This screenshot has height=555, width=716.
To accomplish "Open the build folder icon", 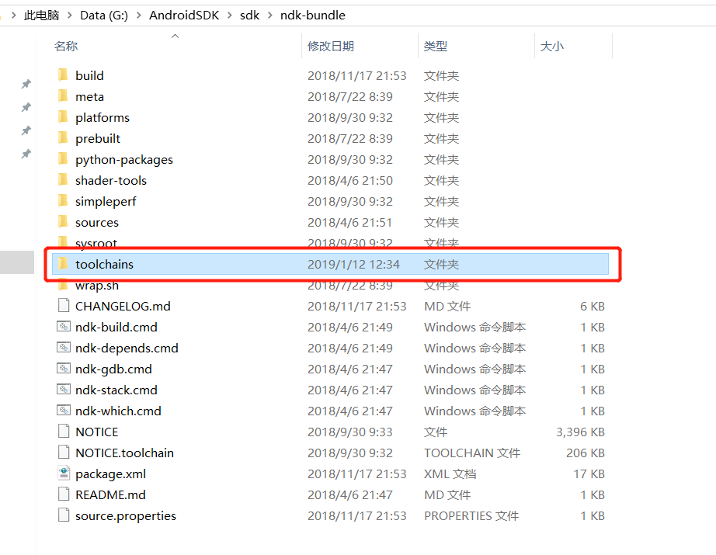I will coord(64,75).
